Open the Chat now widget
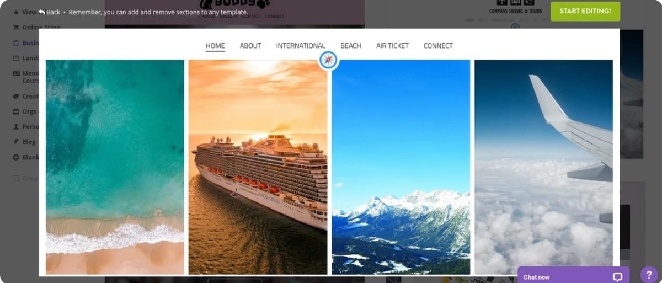 [573, 275]
